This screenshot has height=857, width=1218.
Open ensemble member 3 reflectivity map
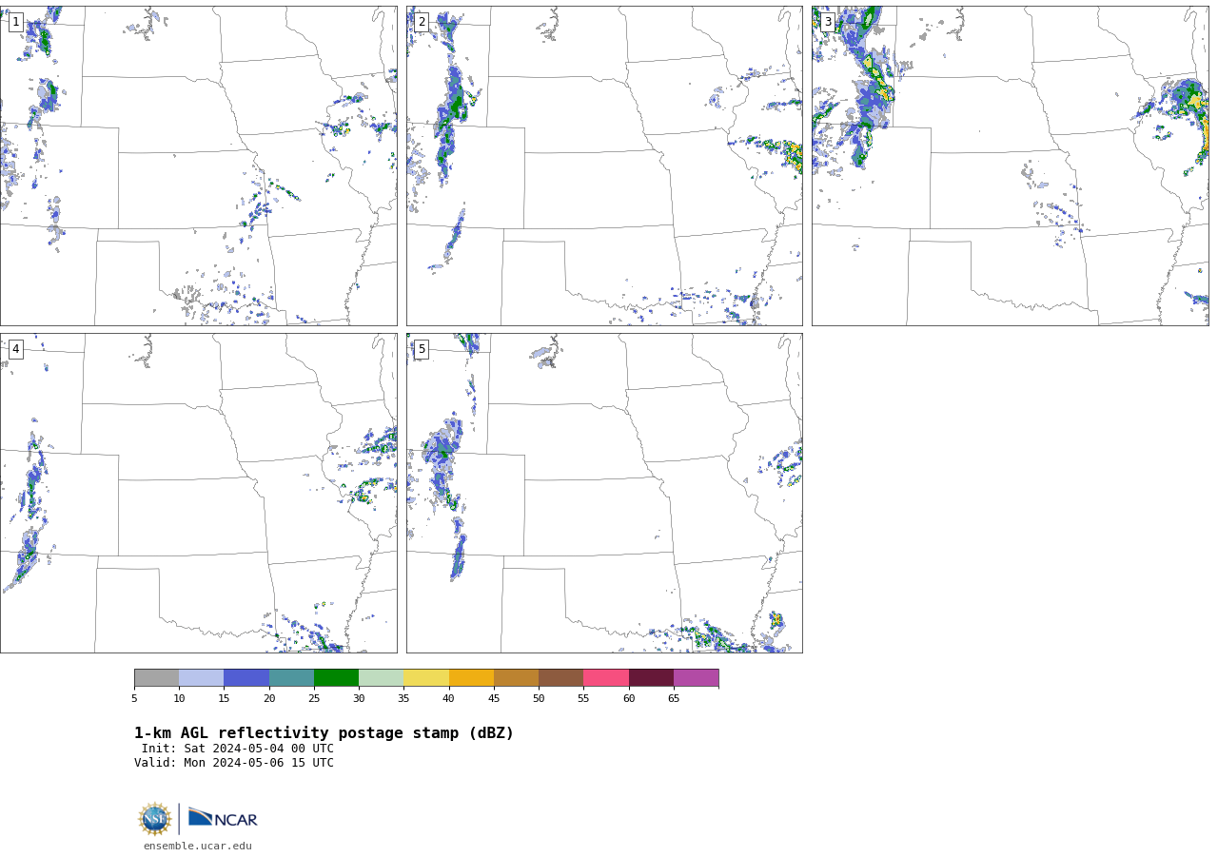(x=1010, y=166)
